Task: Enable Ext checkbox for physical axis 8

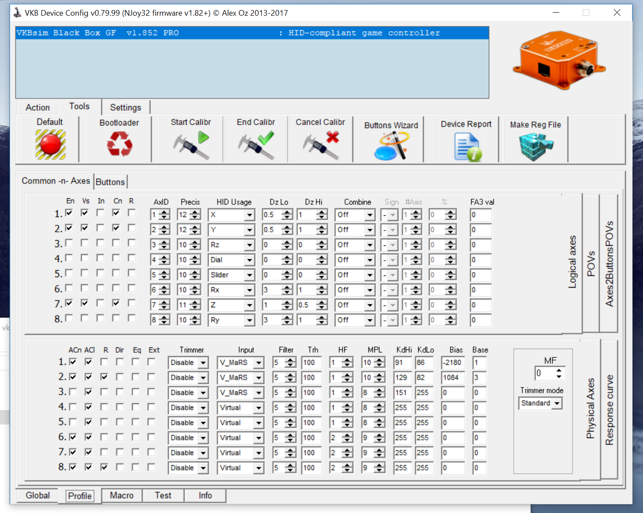Action: tap(151, 467)
